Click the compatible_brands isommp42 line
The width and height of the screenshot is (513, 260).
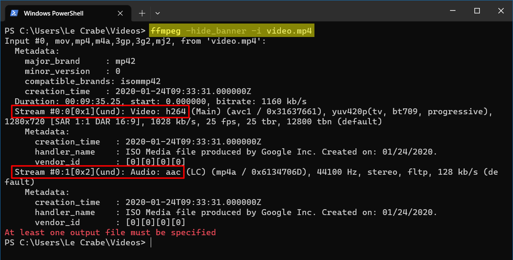point(93,81)
